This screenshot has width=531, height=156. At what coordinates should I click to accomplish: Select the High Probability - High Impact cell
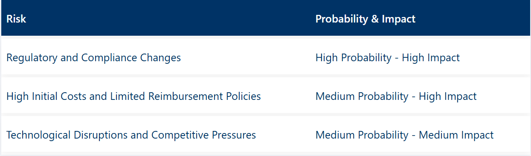tap(388, 58)
